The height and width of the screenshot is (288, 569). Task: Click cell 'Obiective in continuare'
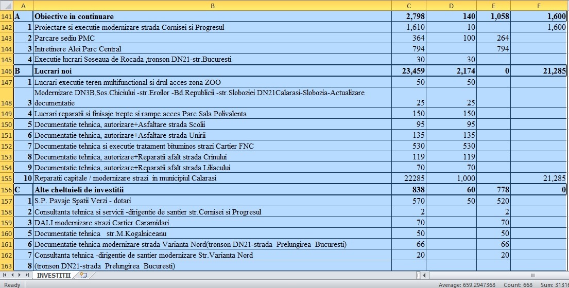click(x=212, y=16)
